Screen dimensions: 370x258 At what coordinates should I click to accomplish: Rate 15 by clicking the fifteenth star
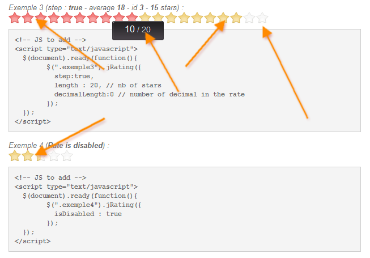[197, 18]
